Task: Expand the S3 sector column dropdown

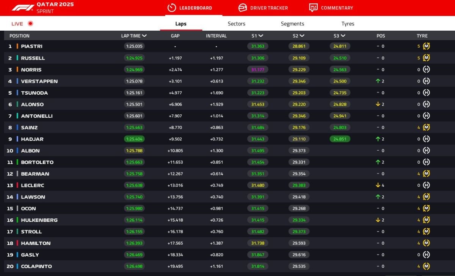Action: pyautogui.click(x=343, y=36)
